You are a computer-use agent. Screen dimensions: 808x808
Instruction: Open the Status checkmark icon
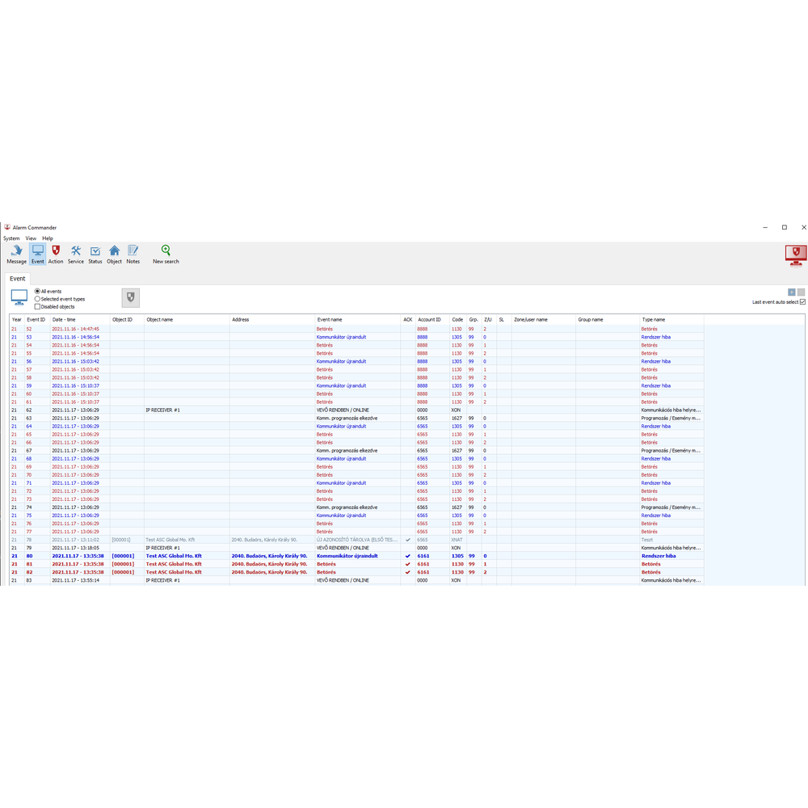click(95, 255)
